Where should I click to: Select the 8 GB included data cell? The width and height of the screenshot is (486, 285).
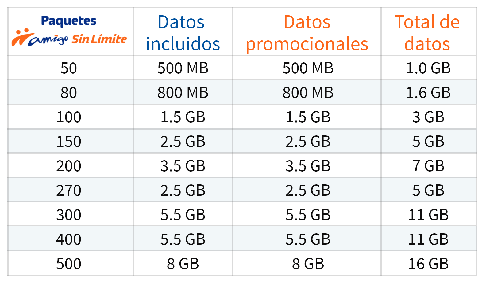point(183,264)
